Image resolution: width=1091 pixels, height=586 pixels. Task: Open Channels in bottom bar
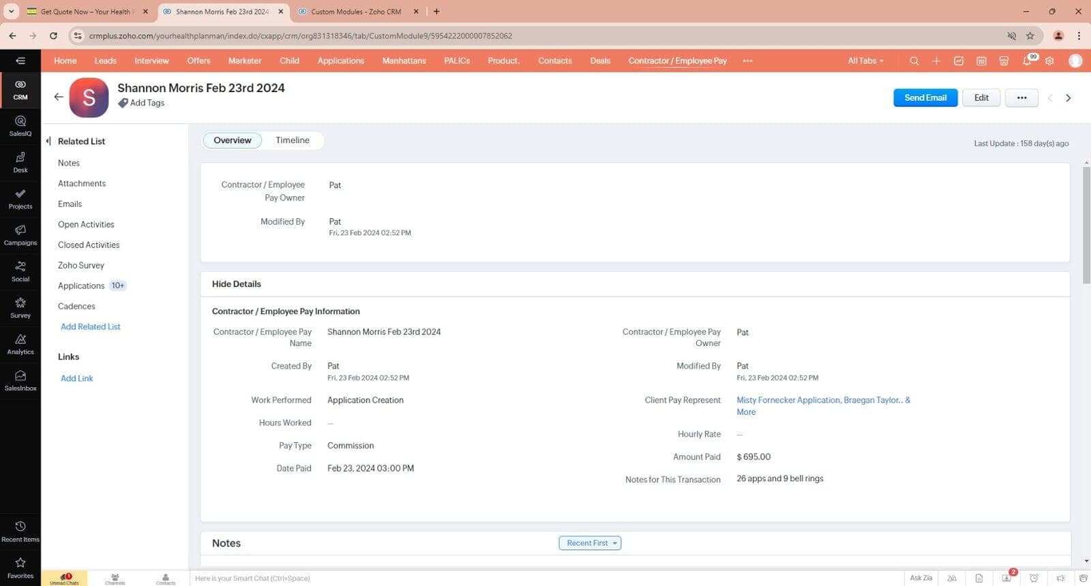[x=115, y=579]
